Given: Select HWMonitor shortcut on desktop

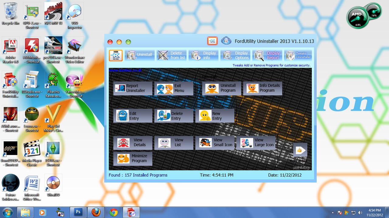Looking at the screenshot, I should pos(32,50).
